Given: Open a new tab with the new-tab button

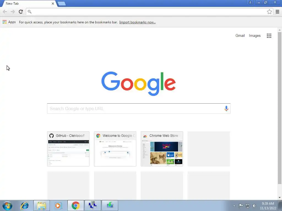Looking at the screenshot, I should (62, 4).
